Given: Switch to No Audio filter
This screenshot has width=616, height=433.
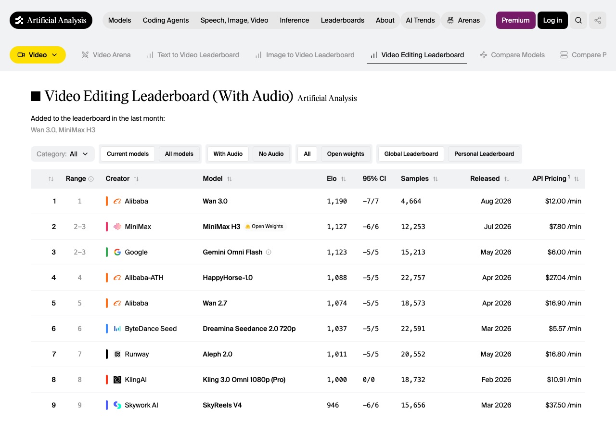Looking at the screenshot, I should [271, 154].
